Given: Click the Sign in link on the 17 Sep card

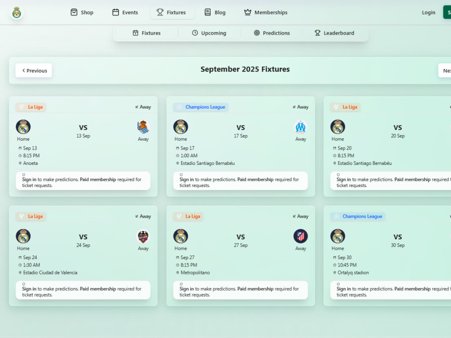Looking at the screenshot, I should click(x=187, y=179).
